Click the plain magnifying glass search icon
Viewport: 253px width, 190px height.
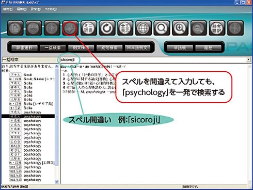[162, 28]
